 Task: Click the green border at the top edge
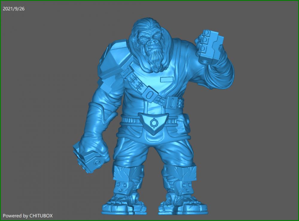[149, 1]
